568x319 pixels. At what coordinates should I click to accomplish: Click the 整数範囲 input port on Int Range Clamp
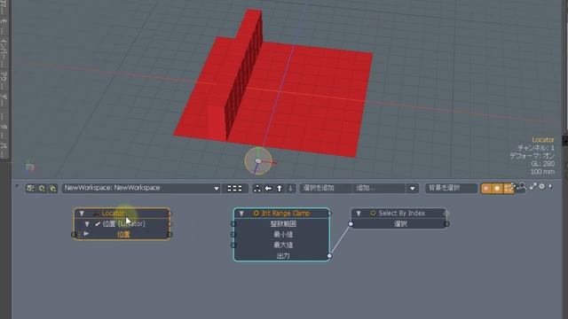tap(233, 224)
